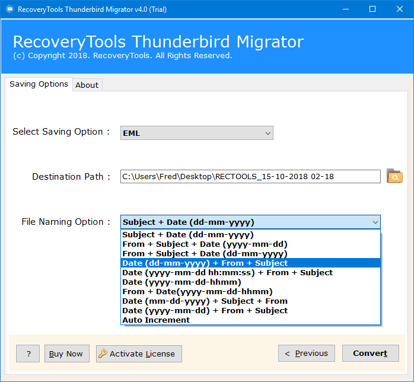Select 'Date (yyyy-mm-dd) + From + Subject' option
The height and width of the screenshot is (382, 414).
click(250, 310)
